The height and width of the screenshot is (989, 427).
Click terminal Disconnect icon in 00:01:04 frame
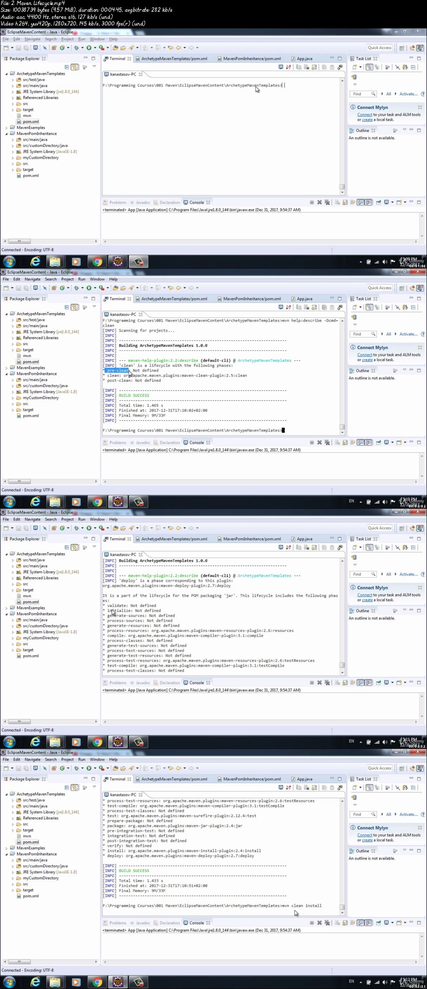coord(288,67)
